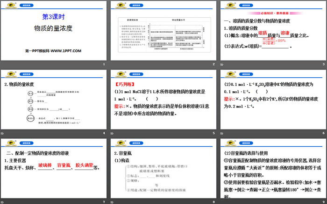The image size is (327, 204).
Task: Click the slide number 3 label
Action: [x=323, y=64]
